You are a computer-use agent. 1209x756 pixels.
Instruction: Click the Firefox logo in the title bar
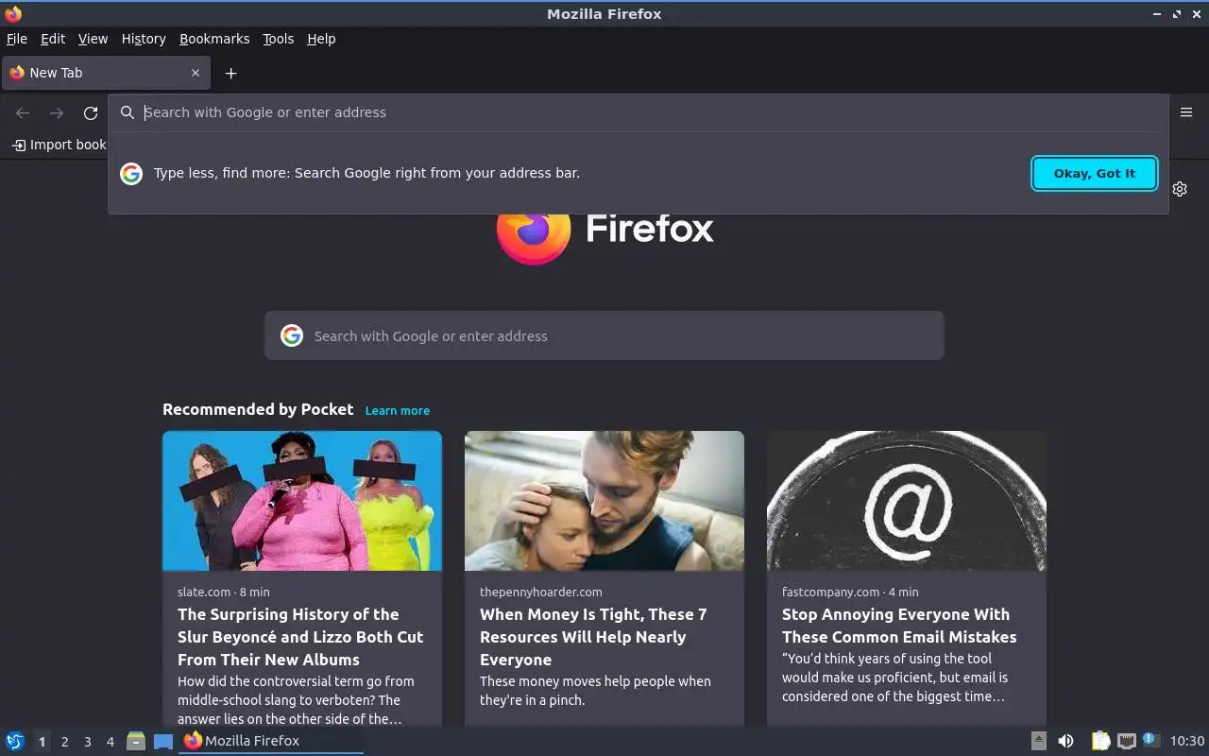[13, 13]
